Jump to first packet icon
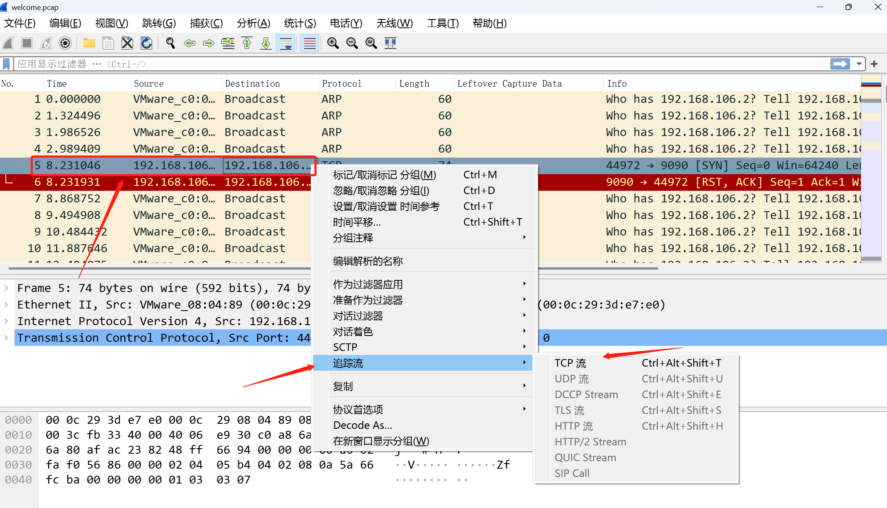 pyautogui.click(x=247, y=43)
